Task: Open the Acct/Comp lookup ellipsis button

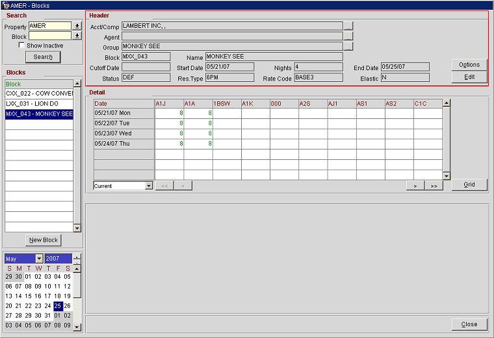Action: click(348, 27)
